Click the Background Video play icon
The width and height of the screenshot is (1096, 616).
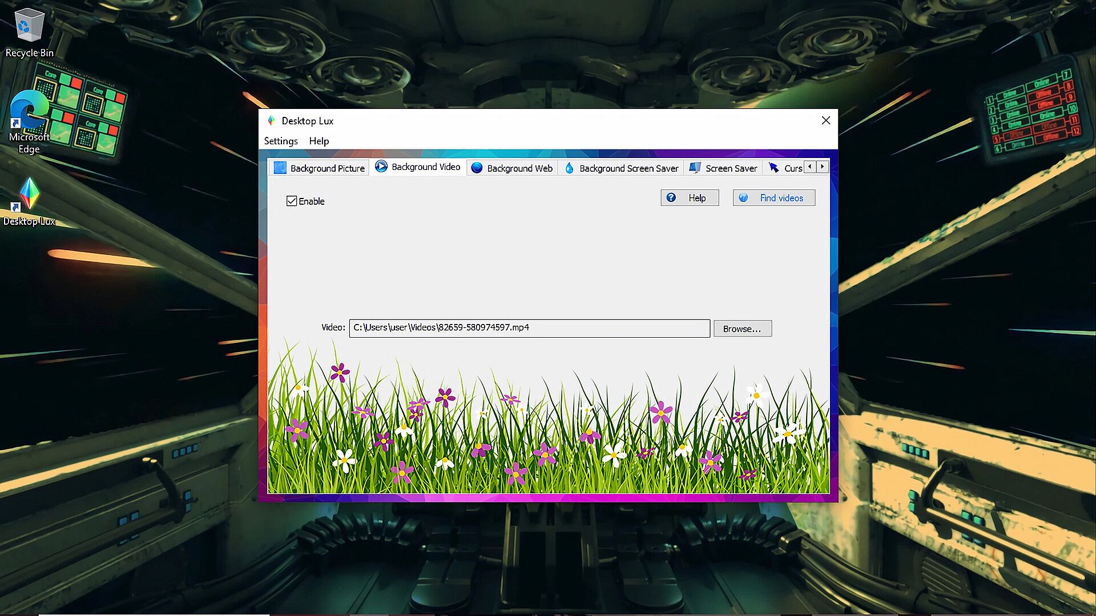tap(381, 167)
